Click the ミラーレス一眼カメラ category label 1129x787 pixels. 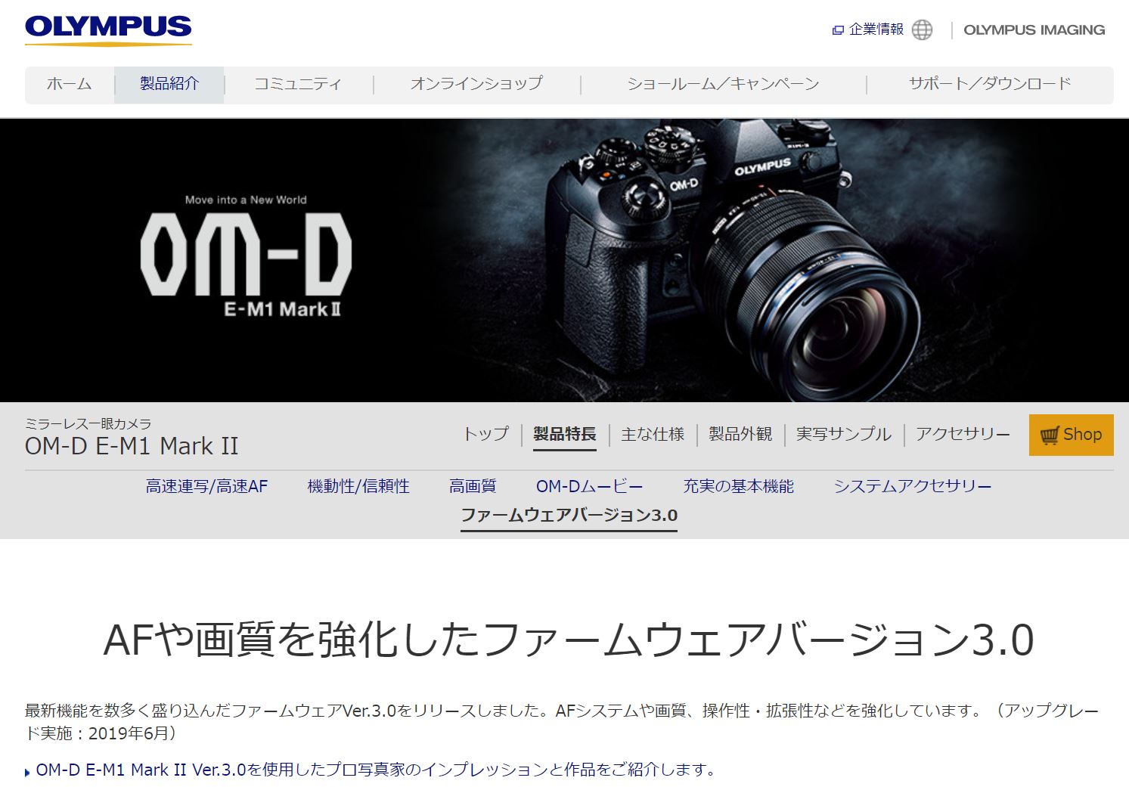[88, 423]
